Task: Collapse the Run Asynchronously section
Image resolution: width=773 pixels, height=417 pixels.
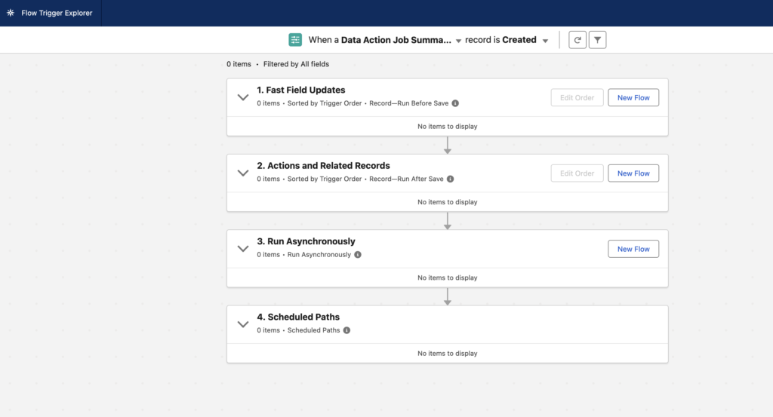Action: (x=243, y=249)
